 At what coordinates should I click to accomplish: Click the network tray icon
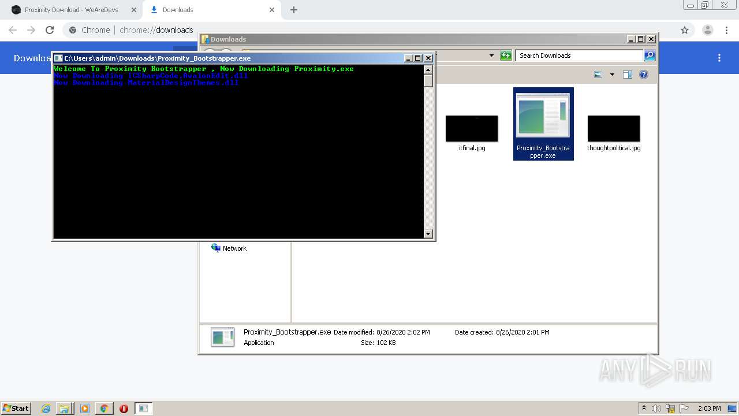tap(670, 408)
